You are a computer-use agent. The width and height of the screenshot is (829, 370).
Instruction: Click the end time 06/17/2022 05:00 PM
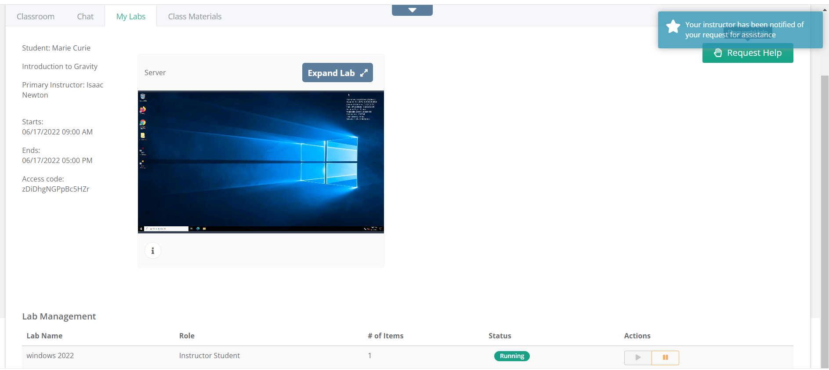click(x=58, y=160)
